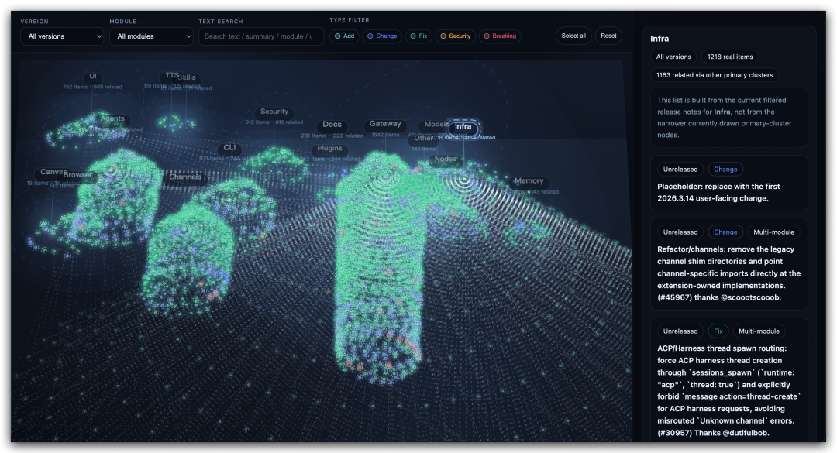Click the Multi-module tag on Refactor/channels note
Image resolution: width=837 pixels, height=453 pixels.
click(773, 232)
